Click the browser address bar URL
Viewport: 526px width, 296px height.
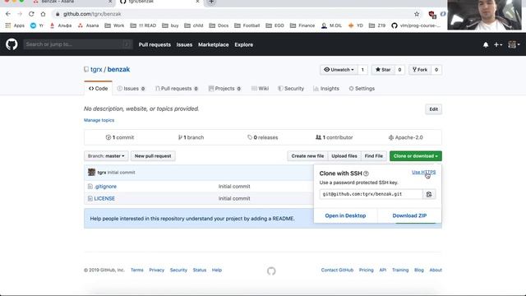click(x=92, y=14)
